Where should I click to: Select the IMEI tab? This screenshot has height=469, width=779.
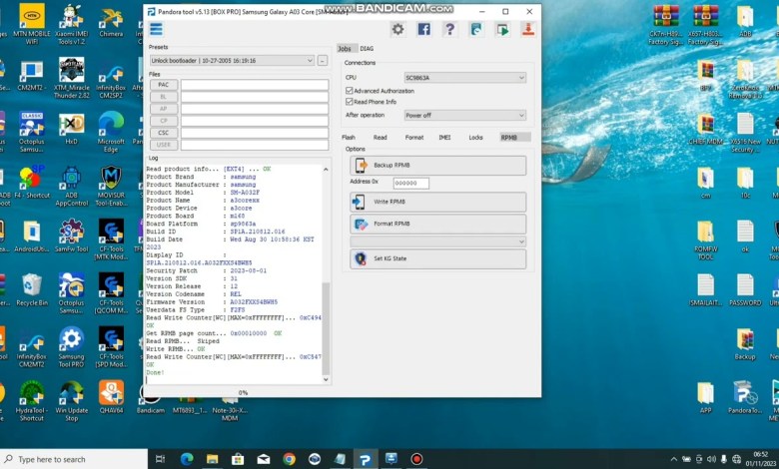click(x=444, y=137)
